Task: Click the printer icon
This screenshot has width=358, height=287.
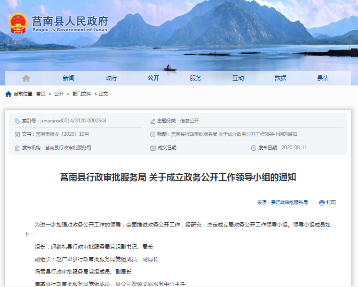Action: tap(321, 203)
